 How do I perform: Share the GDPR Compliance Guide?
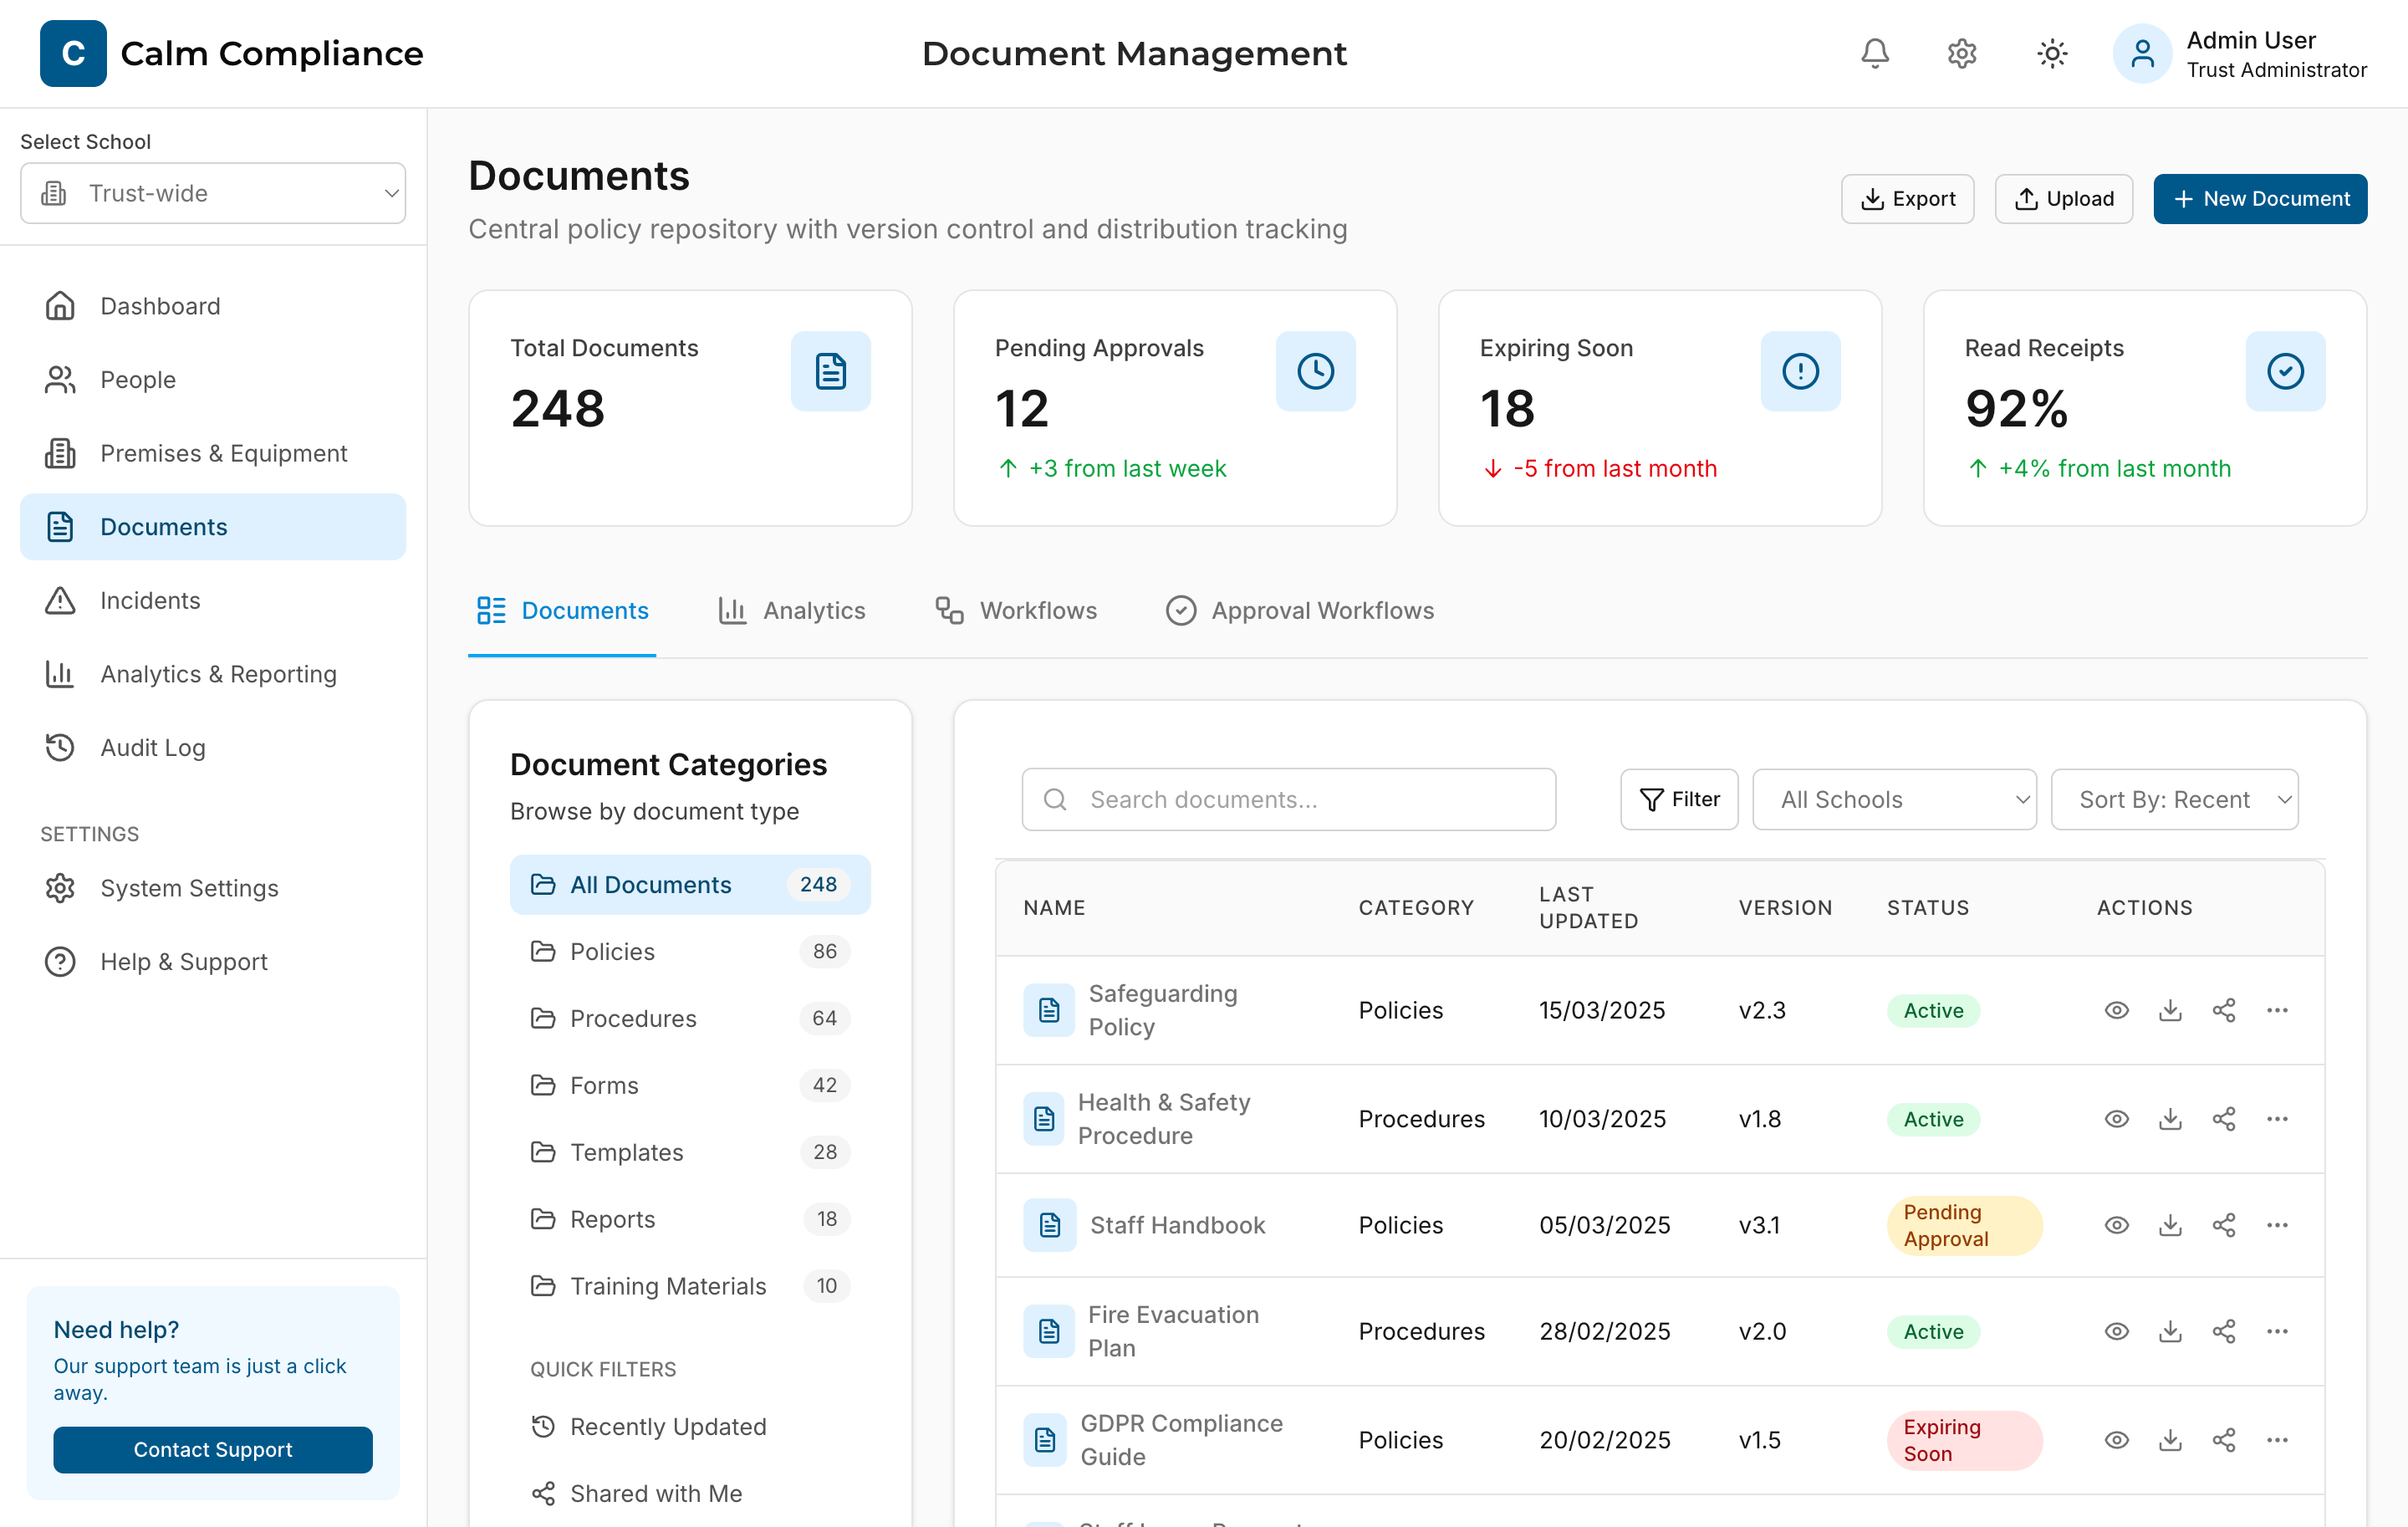coord(2223,1439)
